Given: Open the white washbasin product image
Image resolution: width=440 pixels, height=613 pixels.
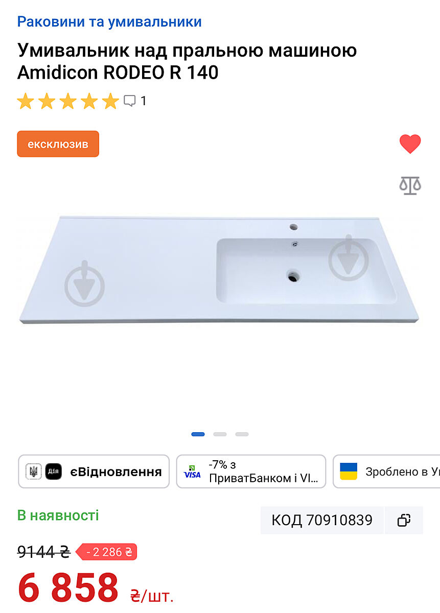Looking at the screenshot, I should pos(219,270).
